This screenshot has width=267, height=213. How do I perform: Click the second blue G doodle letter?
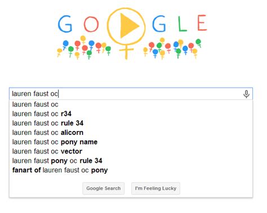[159, 24]
